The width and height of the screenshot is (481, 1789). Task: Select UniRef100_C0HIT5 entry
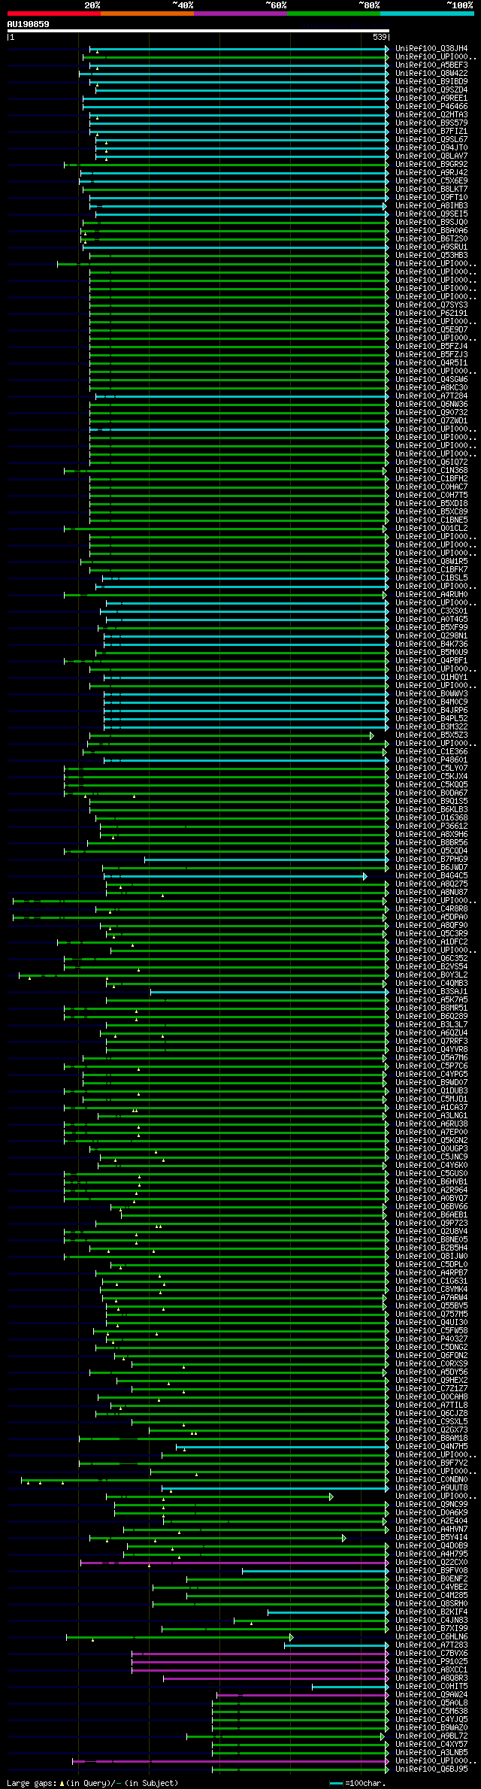pos(431,1687)
